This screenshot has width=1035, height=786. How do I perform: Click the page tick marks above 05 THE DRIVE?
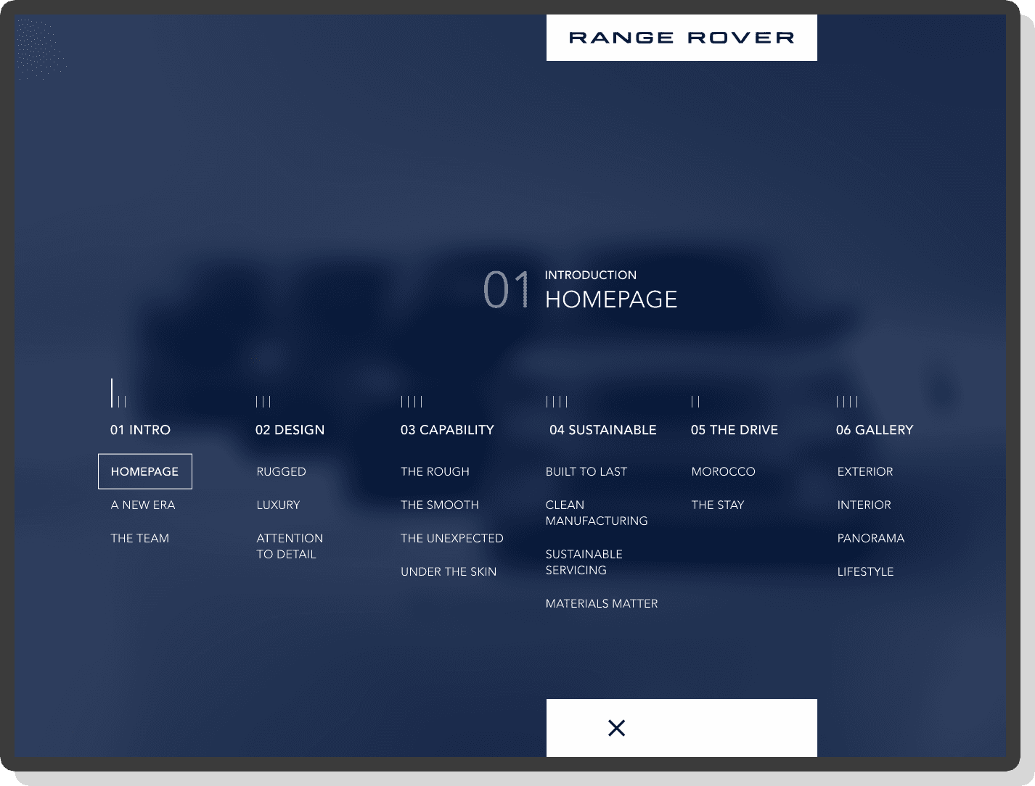coord(695,402)
